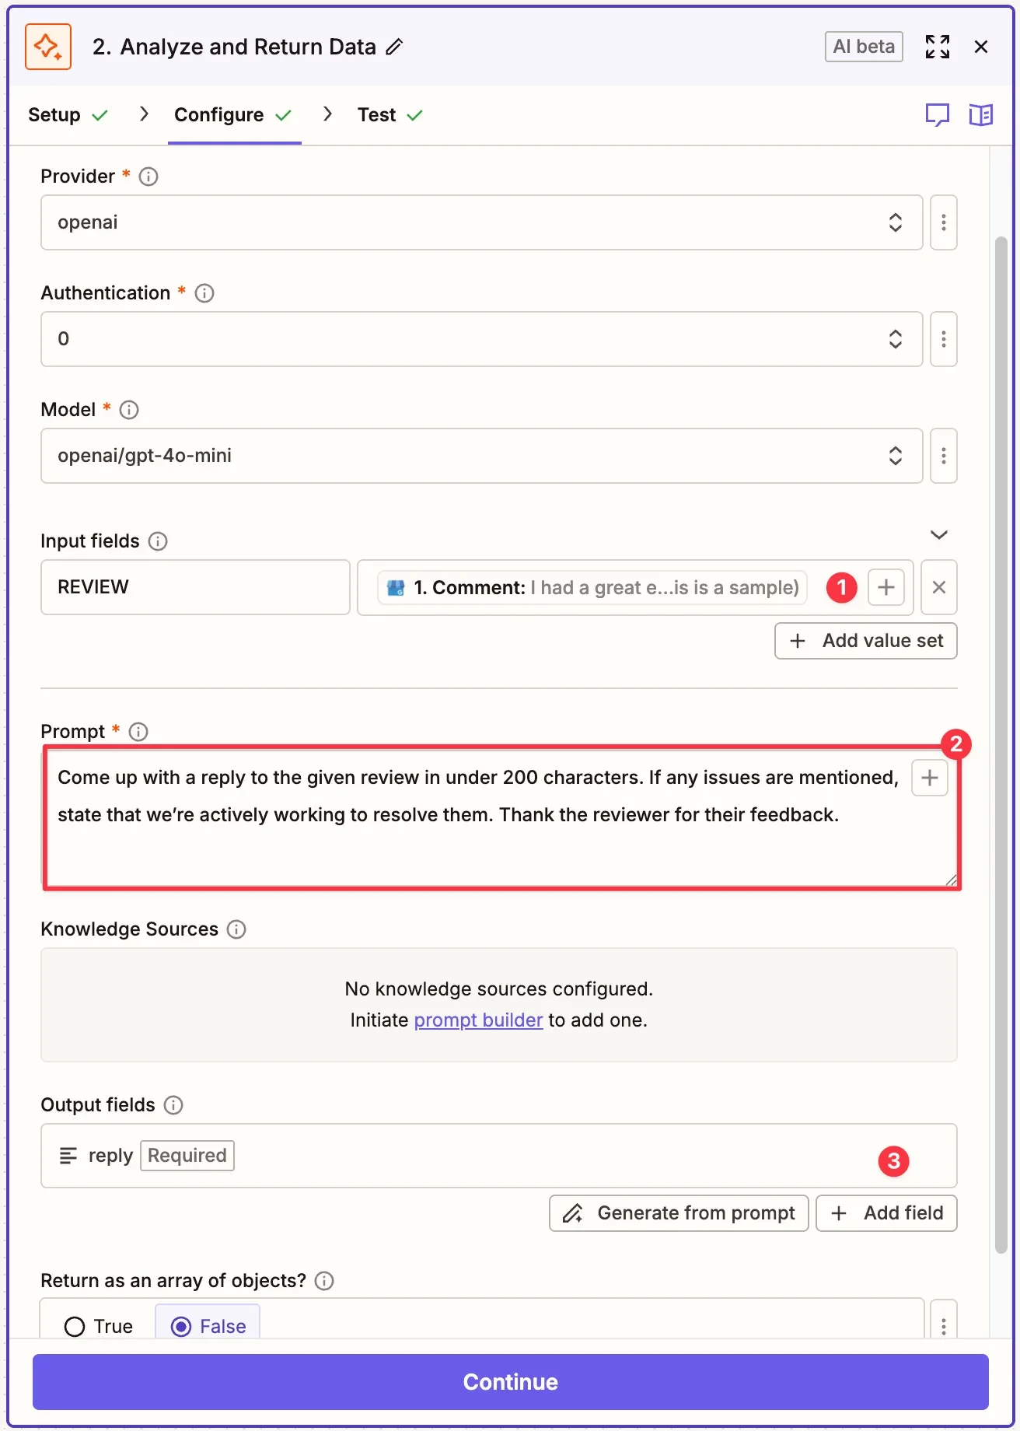Show info tooltip for Authentication

coord(204,293)
